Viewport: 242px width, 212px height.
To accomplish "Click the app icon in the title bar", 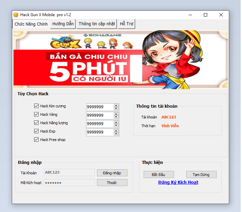I will click(16, 15).
